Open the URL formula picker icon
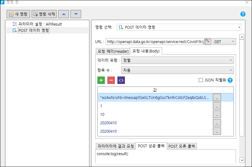This screenshot has height=167, width=252. point(208,42)
